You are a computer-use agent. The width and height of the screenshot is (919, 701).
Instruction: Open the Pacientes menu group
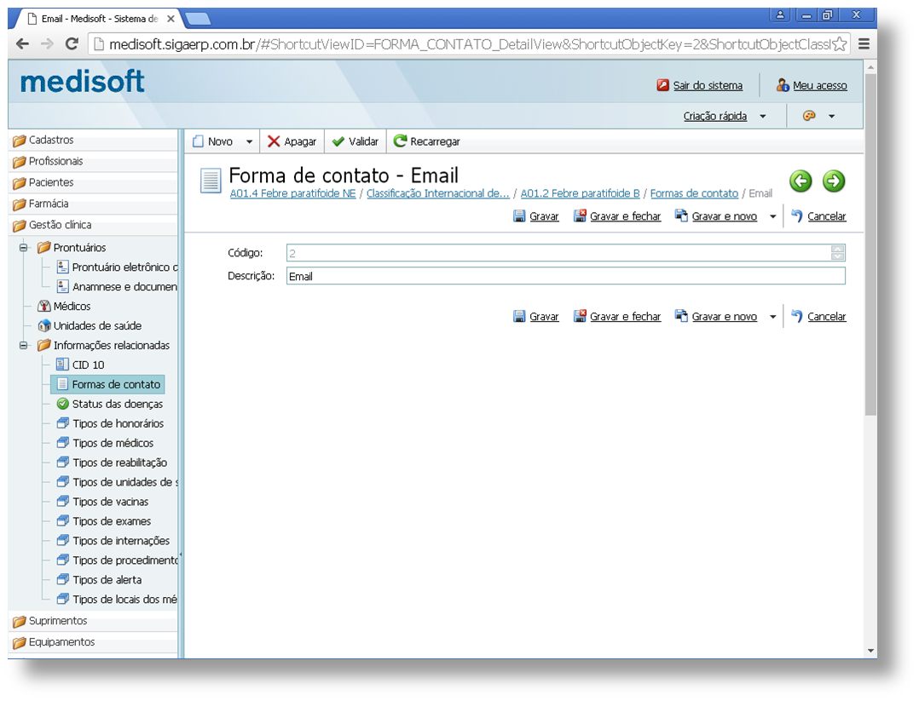(x=93, y=182)
